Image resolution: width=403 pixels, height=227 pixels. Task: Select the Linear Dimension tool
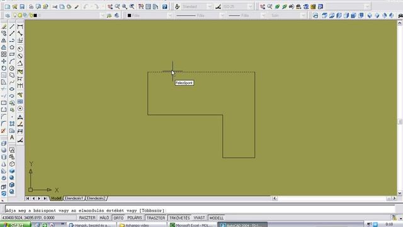click(x=20, y=26)
